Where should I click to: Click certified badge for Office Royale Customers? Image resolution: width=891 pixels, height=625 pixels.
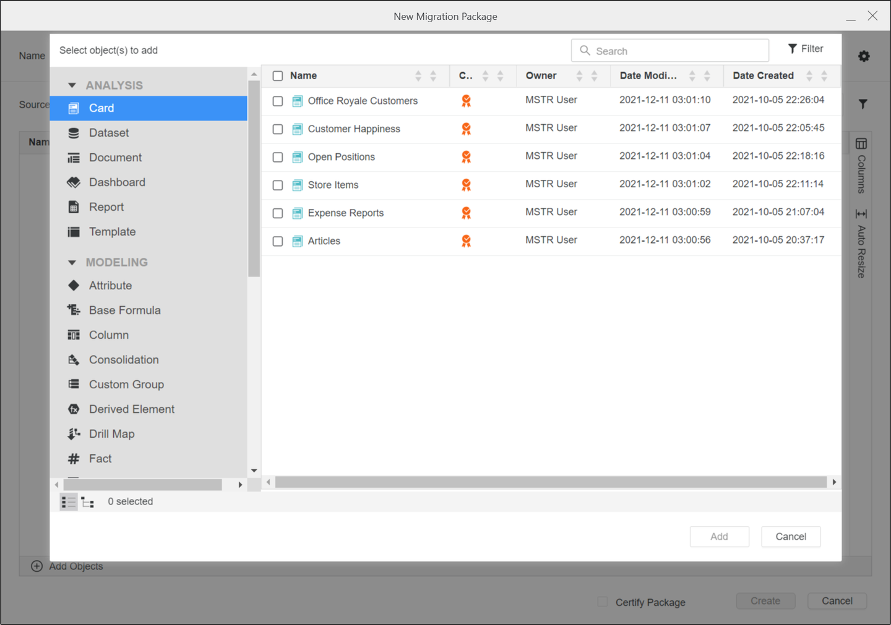point(466,101)
